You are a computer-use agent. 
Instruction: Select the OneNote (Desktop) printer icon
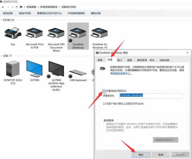point(78,33)
